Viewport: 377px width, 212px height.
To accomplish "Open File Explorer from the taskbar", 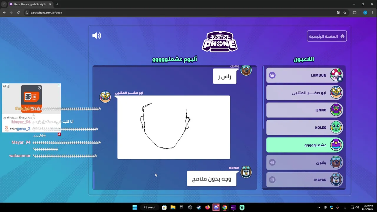I will click(x=173, y=207).
